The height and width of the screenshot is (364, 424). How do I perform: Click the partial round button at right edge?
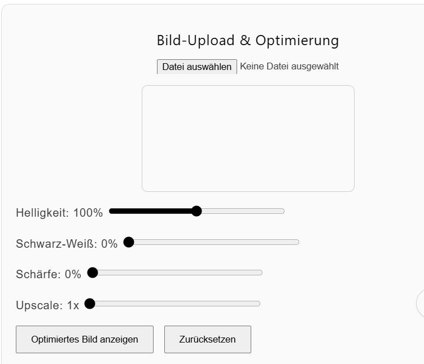tap(421, 303)
